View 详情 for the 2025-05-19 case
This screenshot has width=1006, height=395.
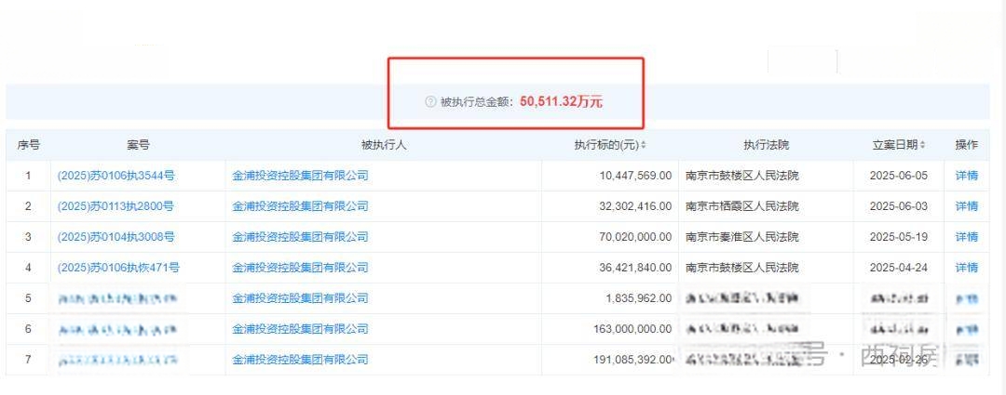[967, 237]
